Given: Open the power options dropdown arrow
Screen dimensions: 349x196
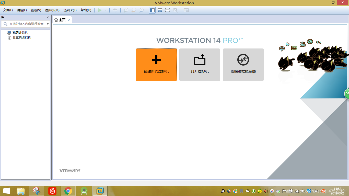Looking at the screenshot, I should click(105, 10).
